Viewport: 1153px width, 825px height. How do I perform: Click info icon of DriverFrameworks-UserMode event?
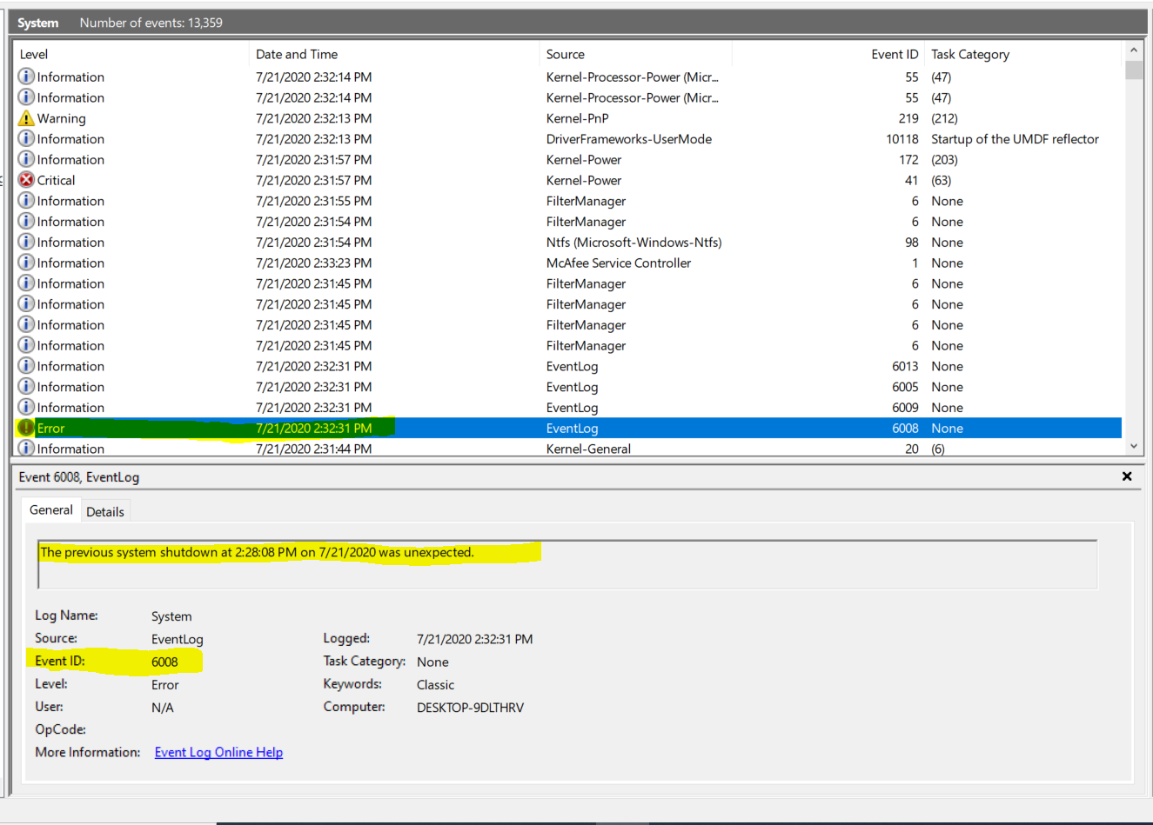[x=26, y=139]
